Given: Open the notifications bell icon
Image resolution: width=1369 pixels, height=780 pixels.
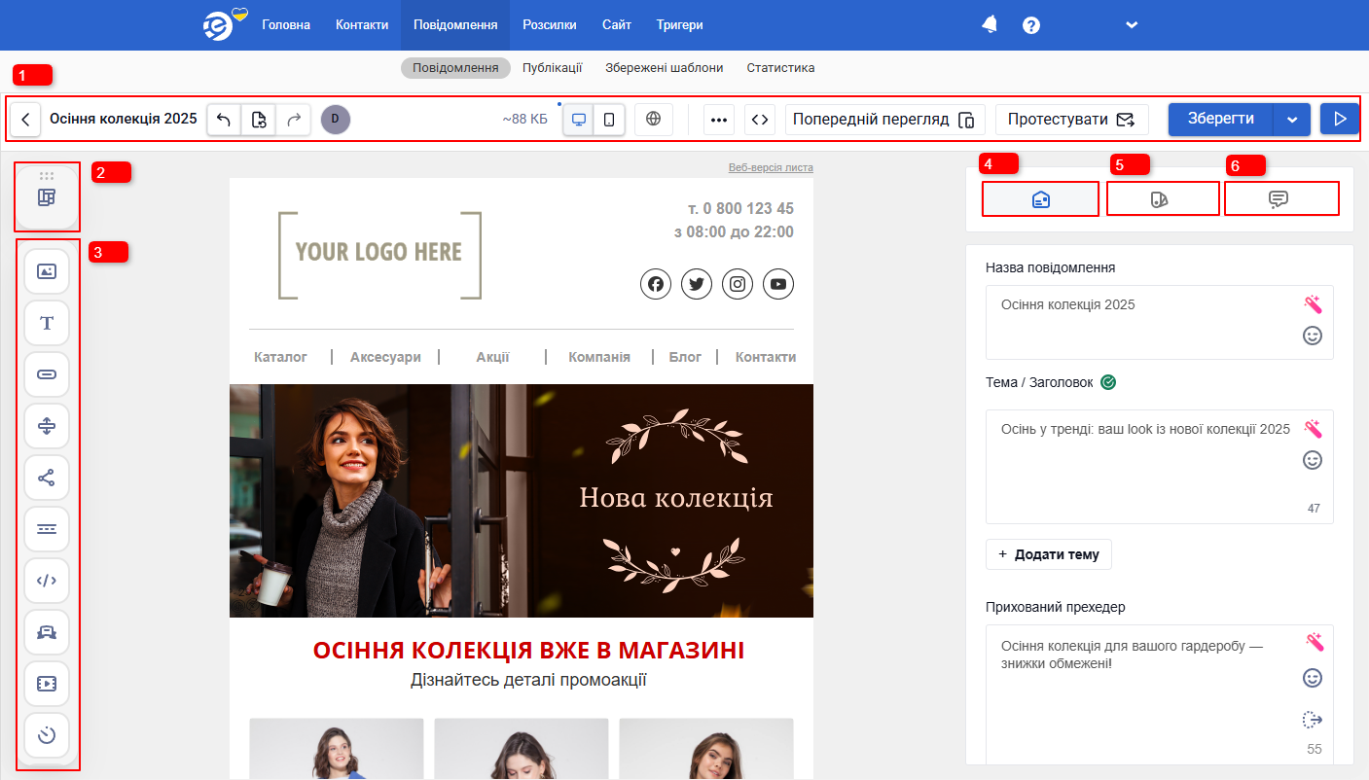Looking at the screenshot, I should [991, 25].
